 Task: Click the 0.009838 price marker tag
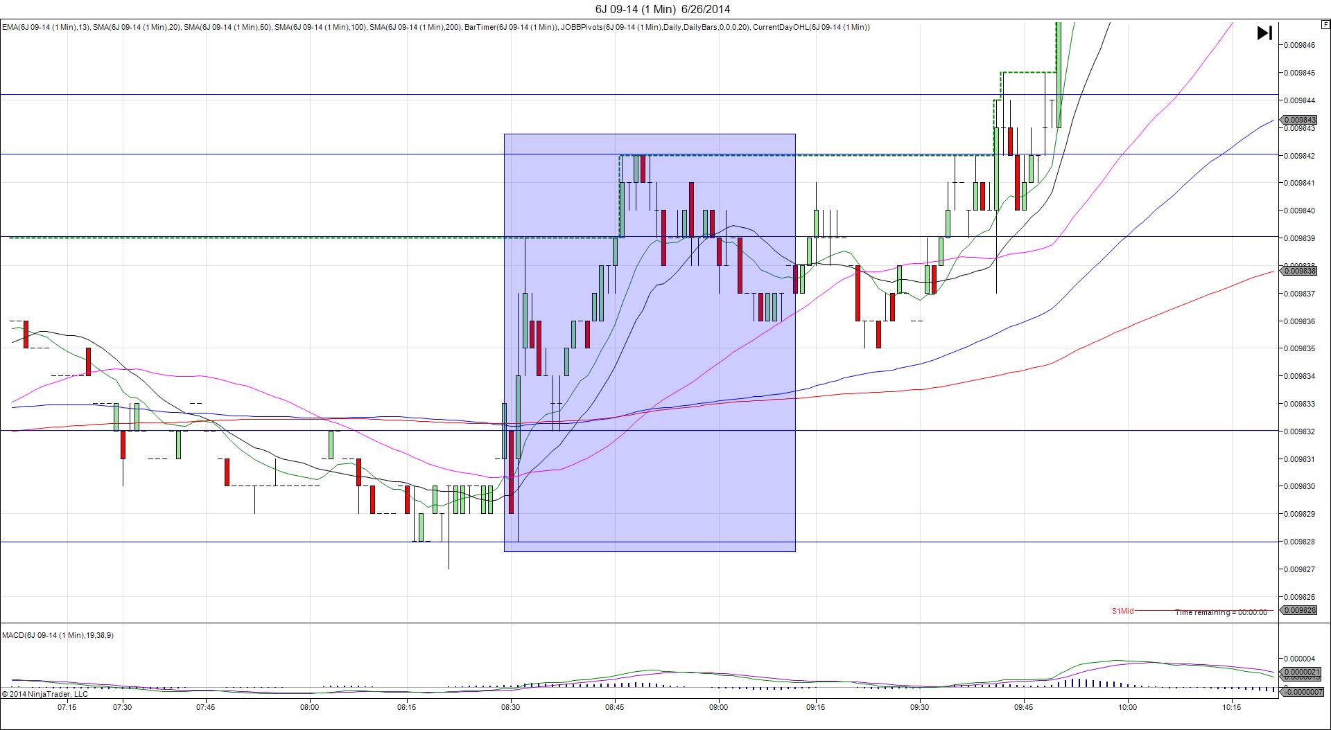click(x=1299, y=271)
